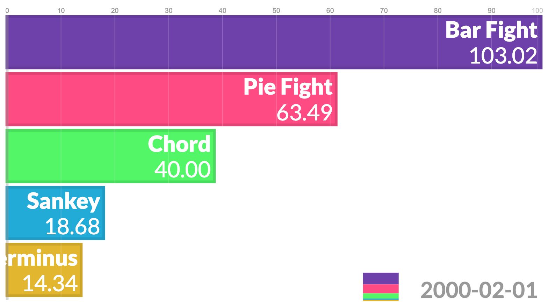
Task: Click the green segment in mini stacked legend
Action: pos(381,296)
